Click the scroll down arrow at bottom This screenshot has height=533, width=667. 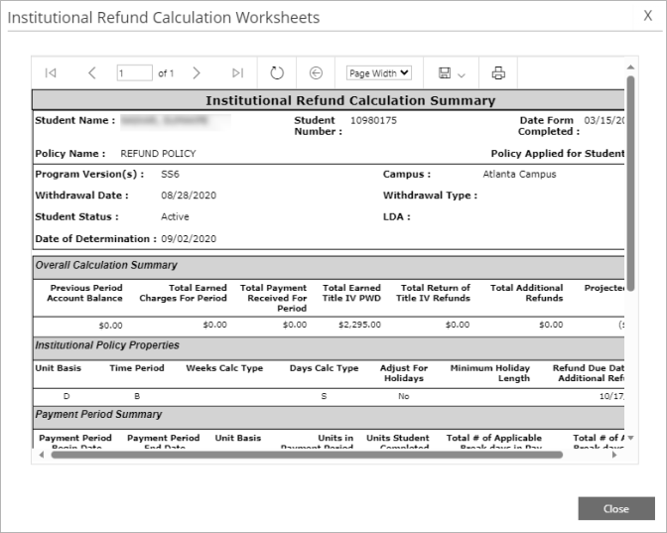pyautogui.click(x=631, y=438)
